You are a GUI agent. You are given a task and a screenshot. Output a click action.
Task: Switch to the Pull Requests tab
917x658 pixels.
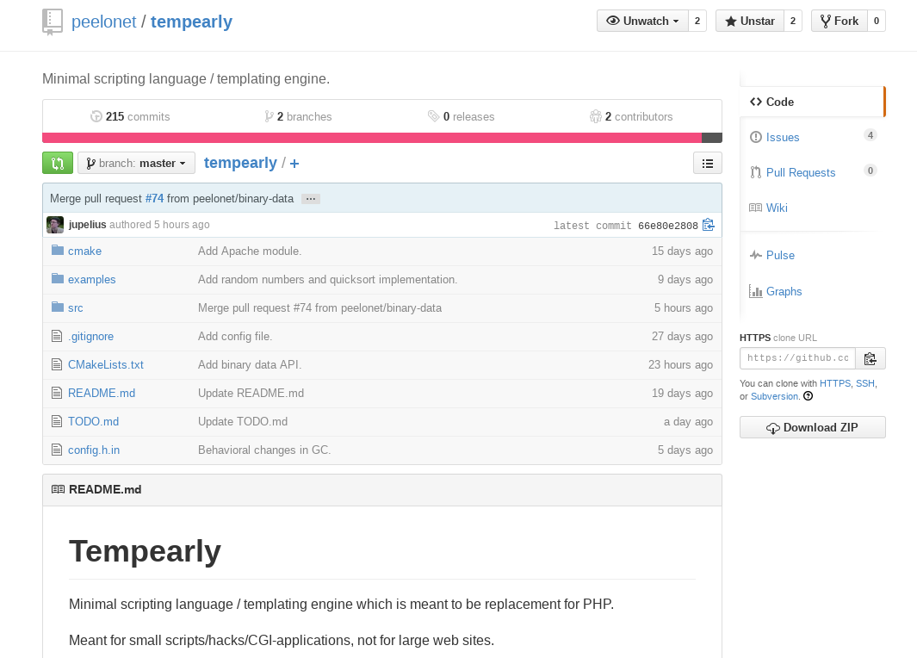[x=800, y=172]
